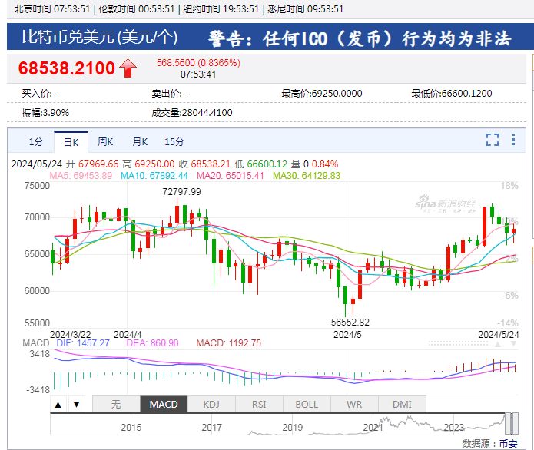Screen dimensions: 534x450
Task: Click 2019 on the overview timeline
Action: pyautogui.click(x=293, y=428)
